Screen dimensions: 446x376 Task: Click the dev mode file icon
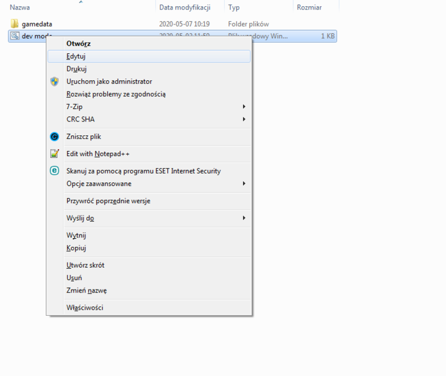click(x=15, y=36)
